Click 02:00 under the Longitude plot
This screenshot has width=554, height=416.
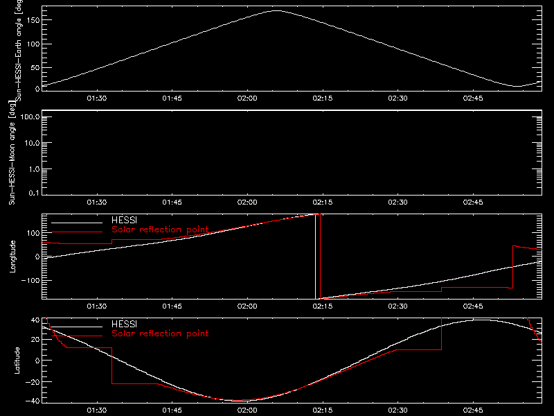pyautogui.click(x=247, y=306)
